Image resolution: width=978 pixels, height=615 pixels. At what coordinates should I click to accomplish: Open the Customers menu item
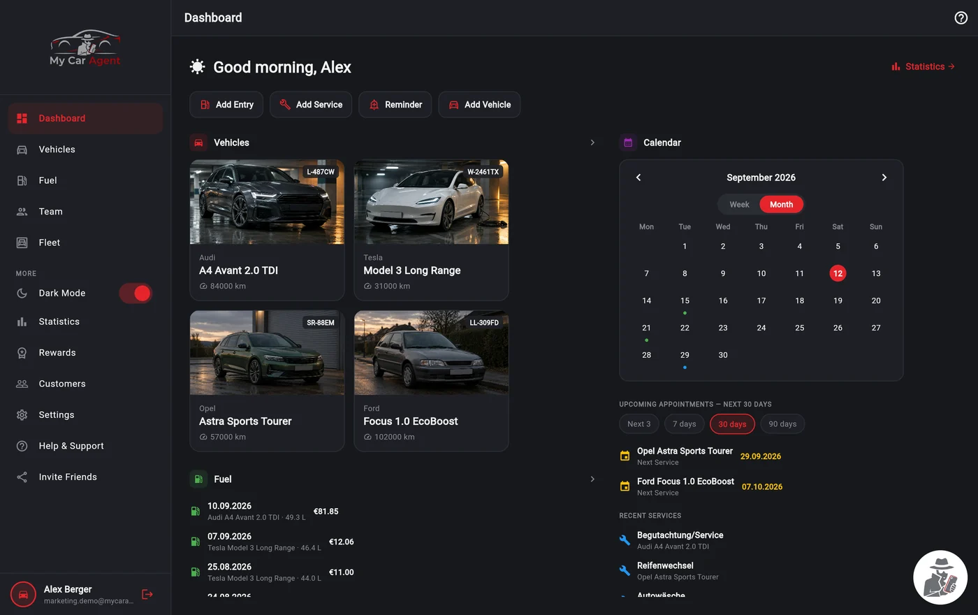85,384
